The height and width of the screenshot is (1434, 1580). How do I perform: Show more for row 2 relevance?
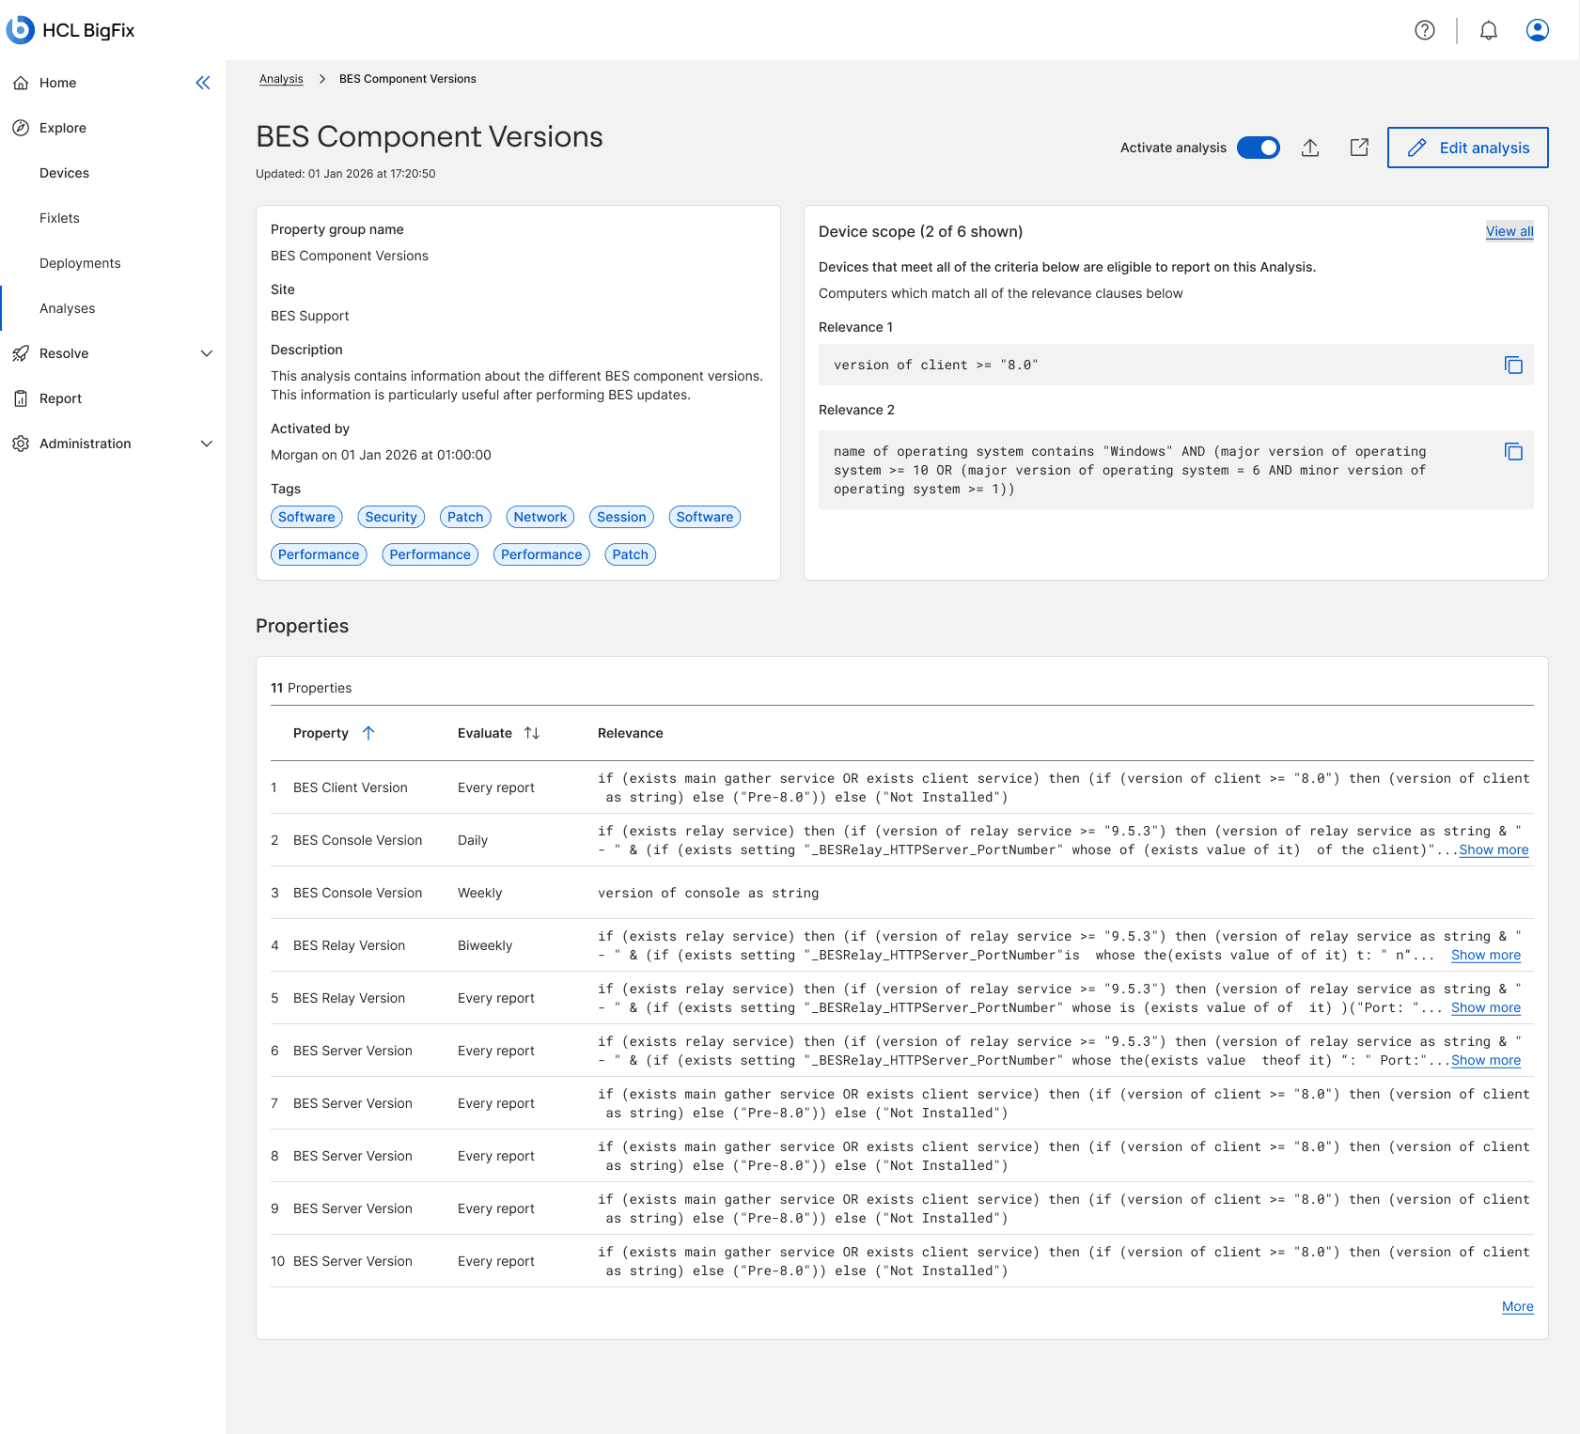coord(1494,849)
